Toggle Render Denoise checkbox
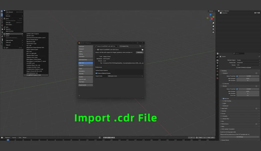This screenshot has height=151, width=261. click(x=224, y=99)
